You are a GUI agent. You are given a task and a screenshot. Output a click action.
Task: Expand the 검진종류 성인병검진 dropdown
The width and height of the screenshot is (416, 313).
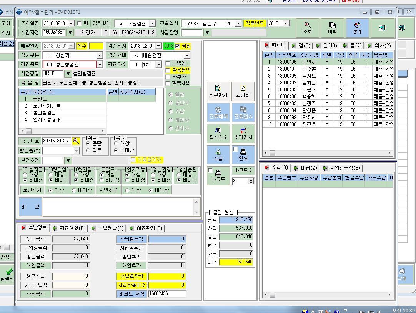[x=100, y=65]
